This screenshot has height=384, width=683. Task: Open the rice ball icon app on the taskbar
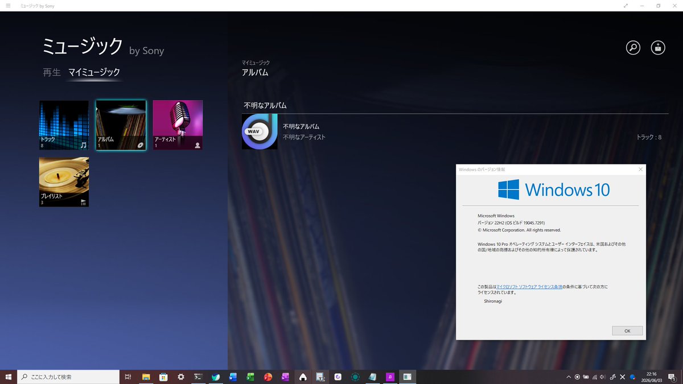click(x=303, y=377)
